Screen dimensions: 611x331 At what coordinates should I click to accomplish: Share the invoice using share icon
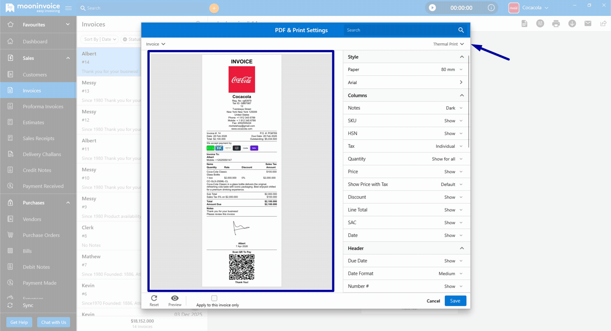click(603, 24)
